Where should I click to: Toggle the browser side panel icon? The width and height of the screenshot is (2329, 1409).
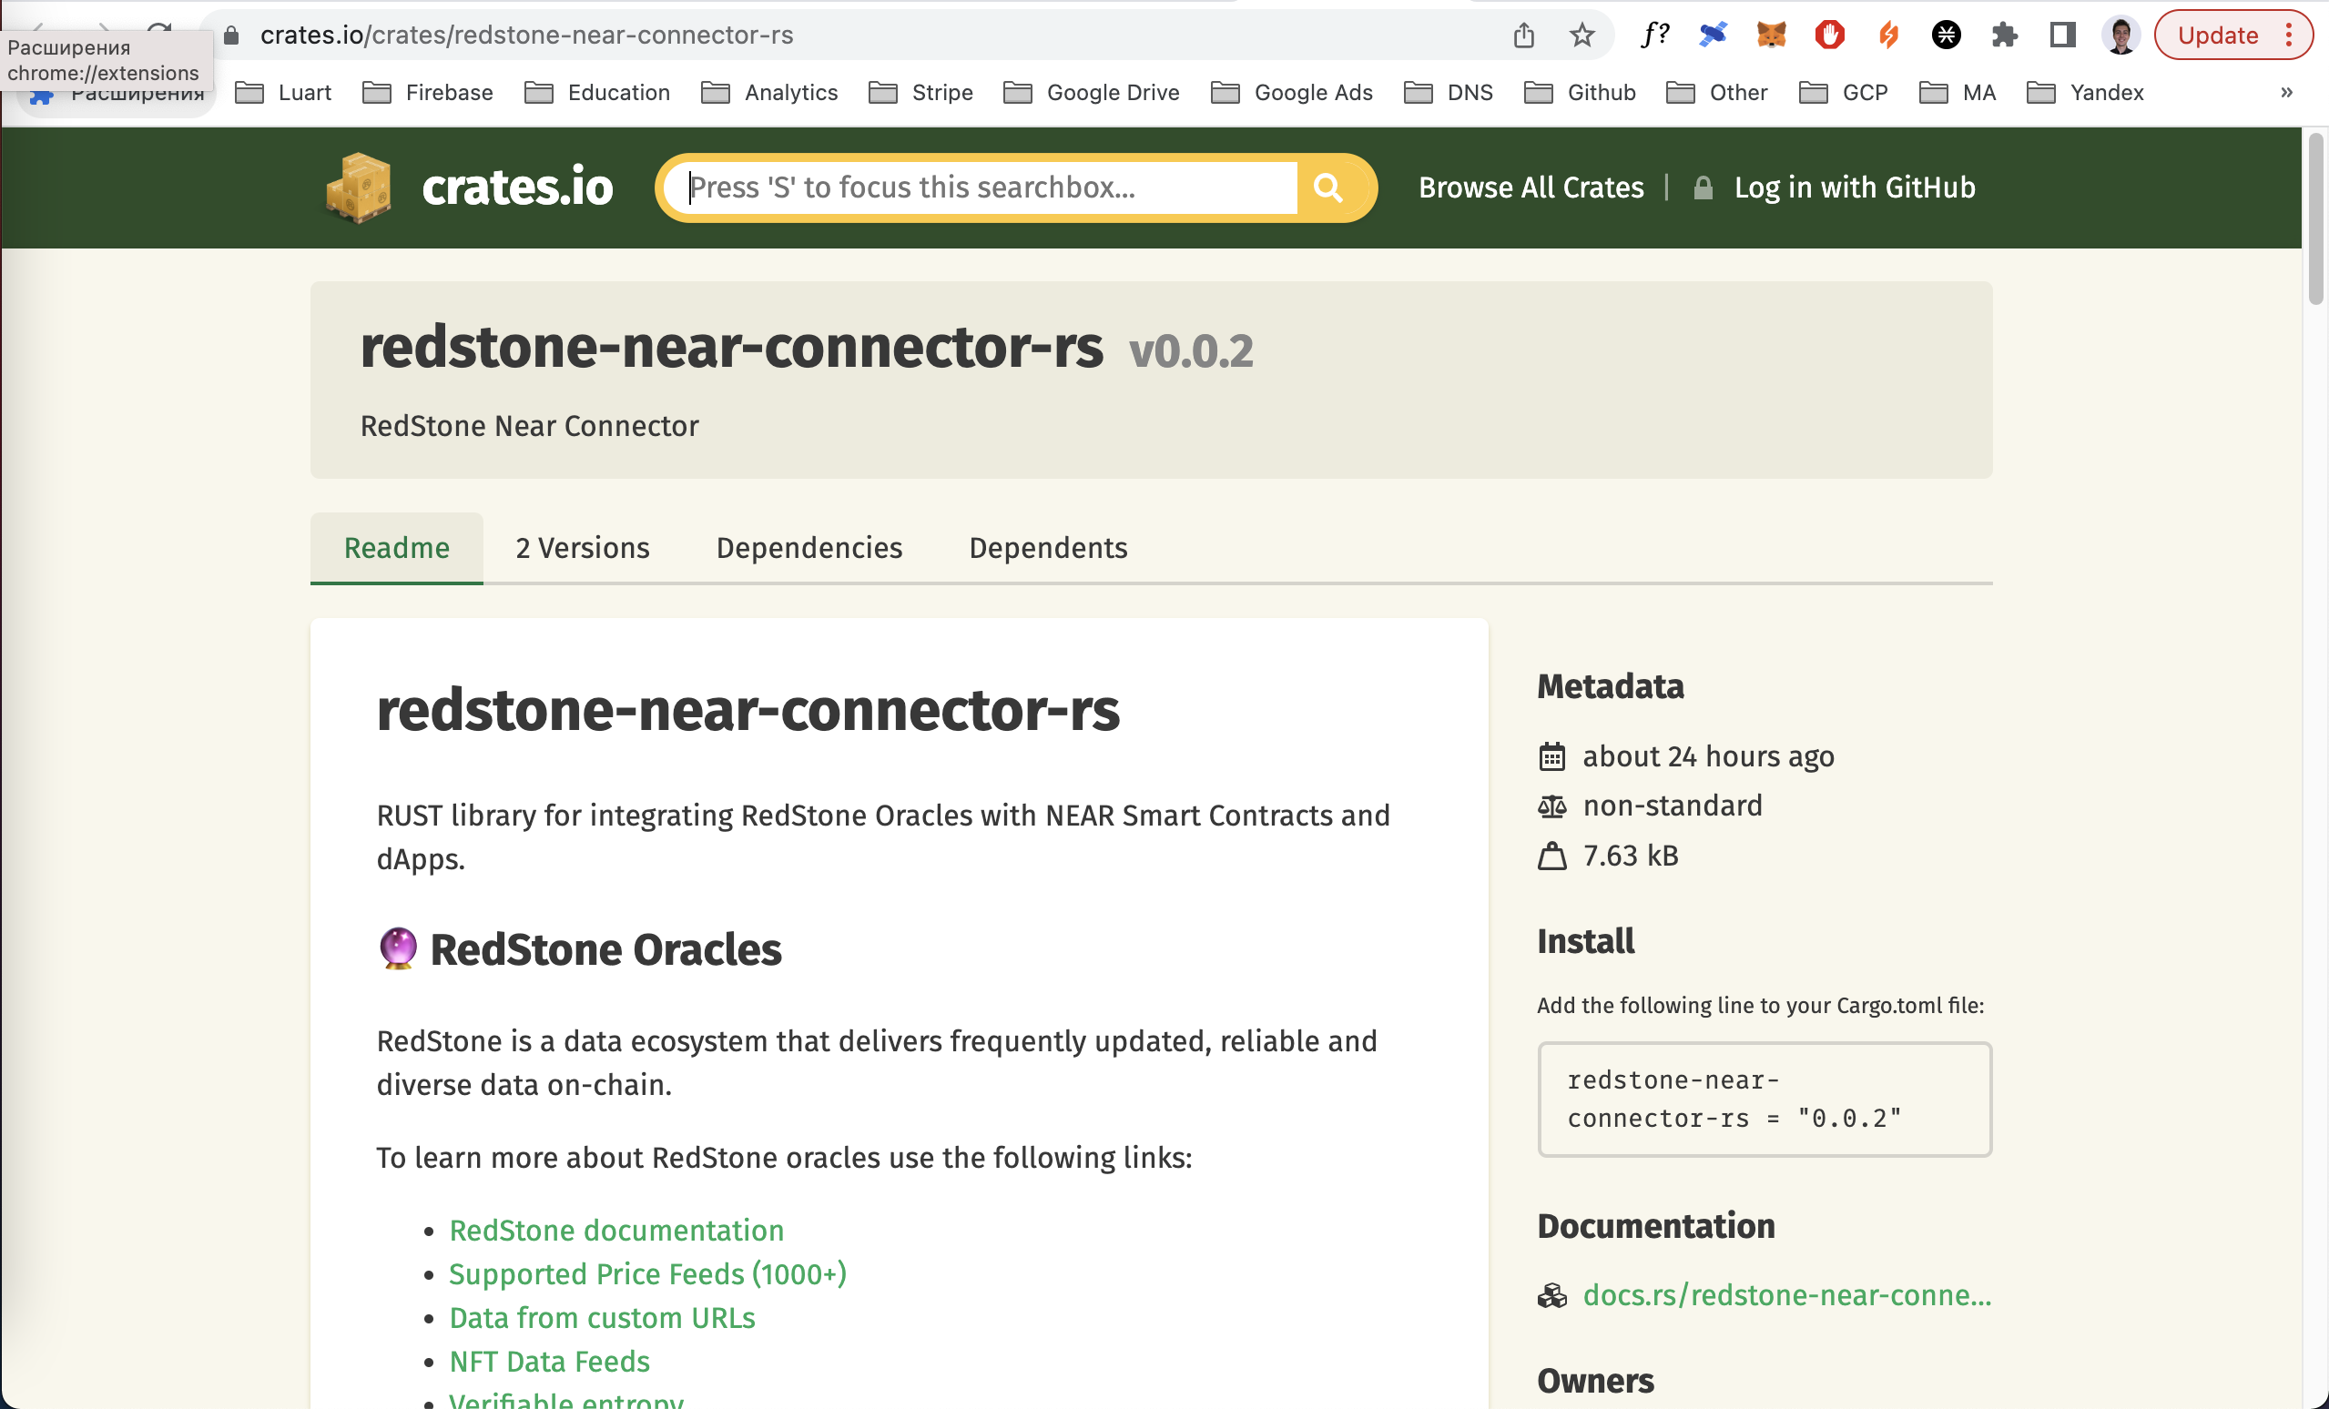coord(2061,35)
